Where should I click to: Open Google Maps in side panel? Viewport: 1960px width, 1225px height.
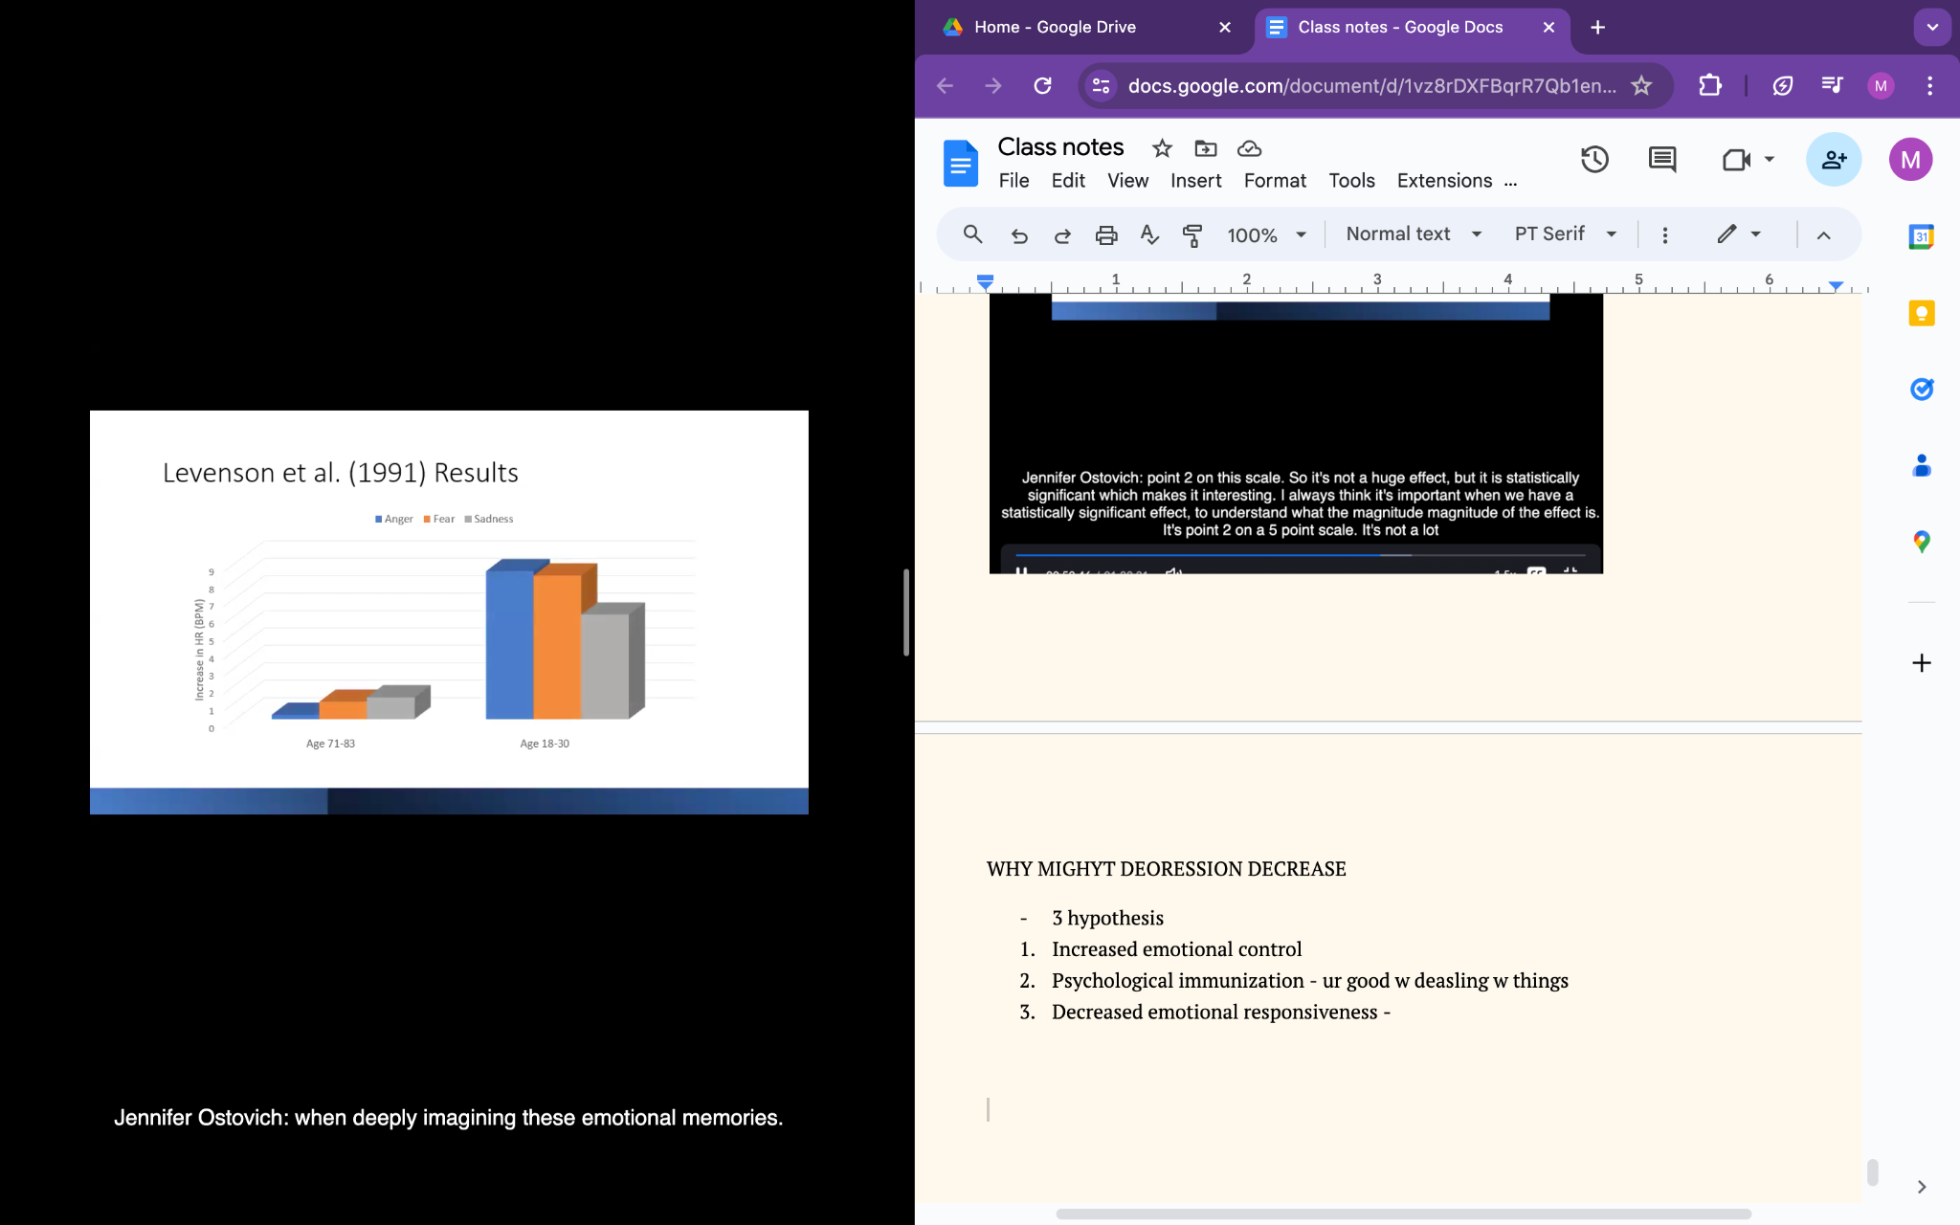click(1921, 543)
